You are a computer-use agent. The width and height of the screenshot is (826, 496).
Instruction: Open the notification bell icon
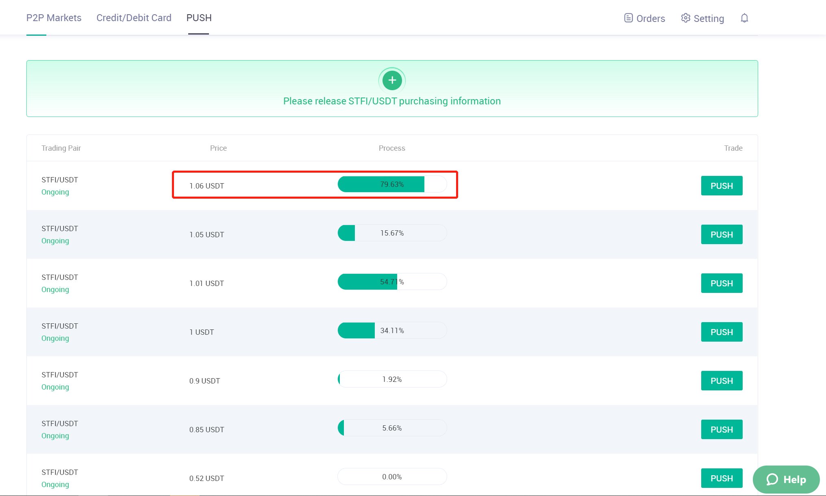coord(744,18)
